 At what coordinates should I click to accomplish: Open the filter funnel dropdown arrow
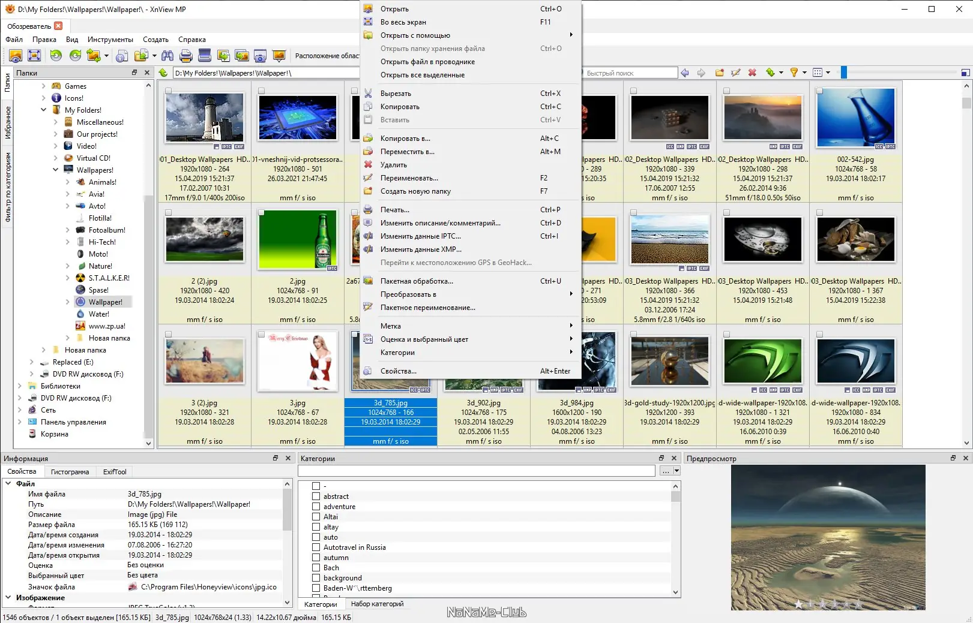click(x=804, y=73)
